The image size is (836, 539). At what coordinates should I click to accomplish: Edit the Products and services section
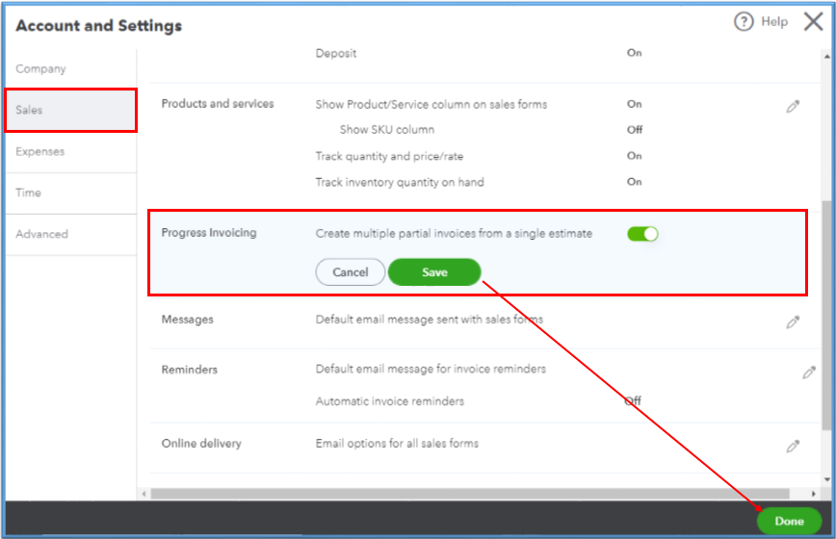(793, 107)
